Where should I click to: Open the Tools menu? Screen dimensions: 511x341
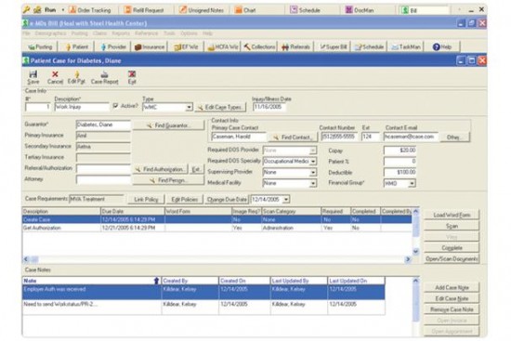coord(169,33)
